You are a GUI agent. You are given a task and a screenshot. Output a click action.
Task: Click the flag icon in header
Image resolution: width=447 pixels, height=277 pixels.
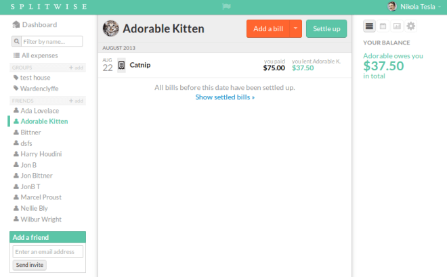click(227, 7)
